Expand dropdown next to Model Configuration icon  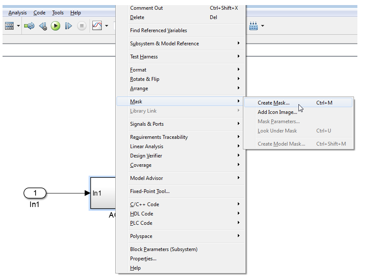18,26
